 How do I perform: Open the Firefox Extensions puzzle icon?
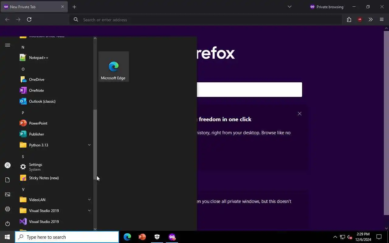click(x=349, y=19)
